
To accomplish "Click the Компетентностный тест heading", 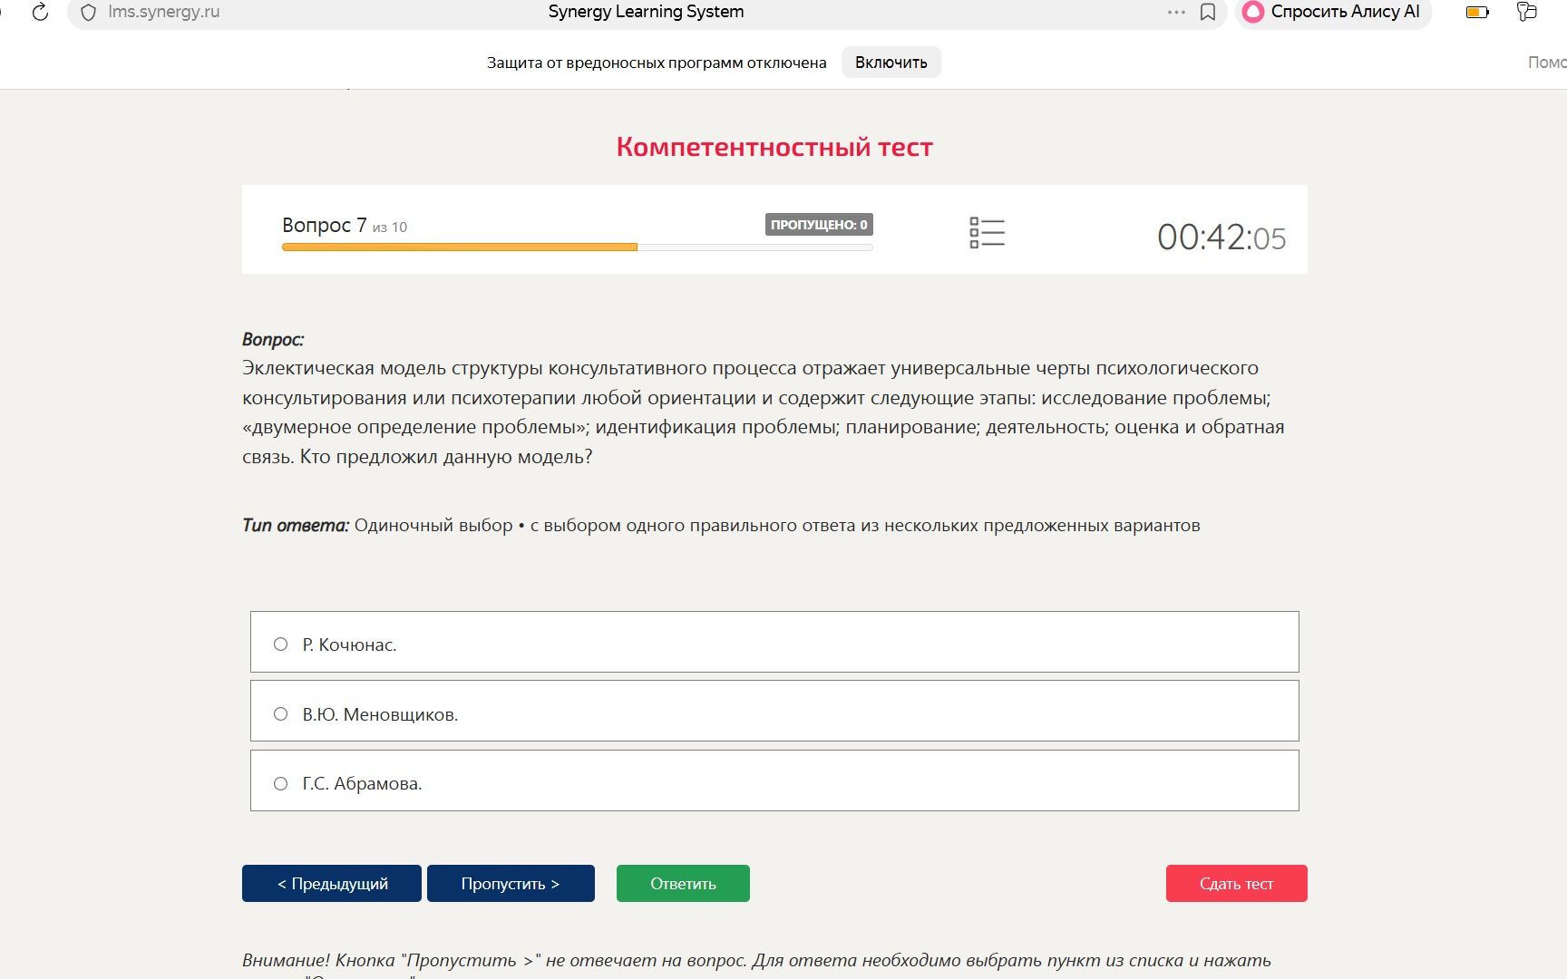I will [774, 147].
